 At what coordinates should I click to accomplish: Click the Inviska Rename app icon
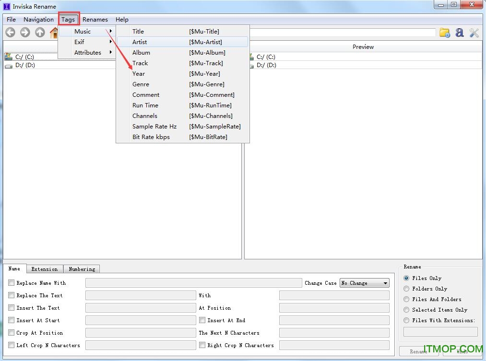pos(7,6)
